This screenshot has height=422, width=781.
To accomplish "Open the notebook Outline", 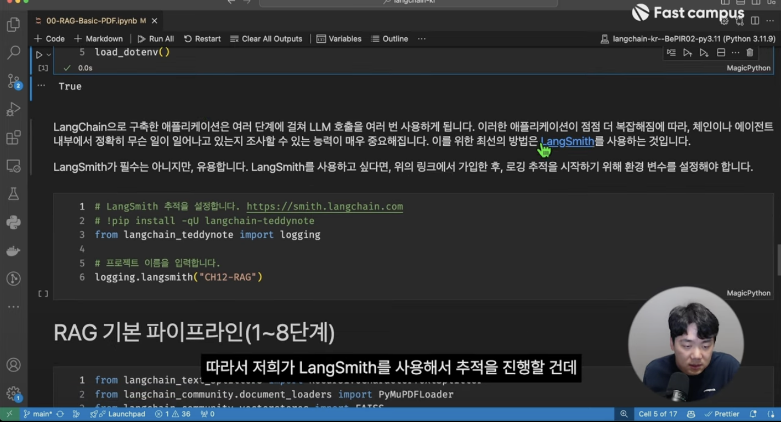I will pyautogui.click(x=389, y=39).
